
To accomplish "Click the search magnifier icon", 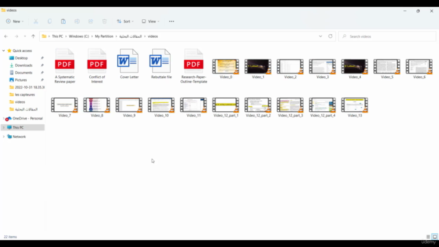I will click(344, 36).
